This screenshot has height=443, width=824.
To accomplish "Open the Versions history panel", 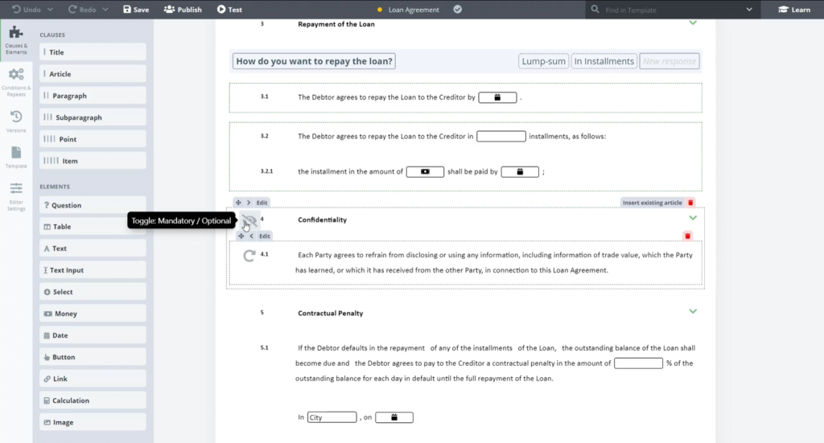I will [x=15, y=121].
